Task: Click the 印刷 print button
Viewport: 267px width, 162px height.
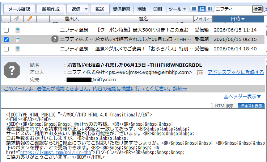Action: tap(157, 9)
